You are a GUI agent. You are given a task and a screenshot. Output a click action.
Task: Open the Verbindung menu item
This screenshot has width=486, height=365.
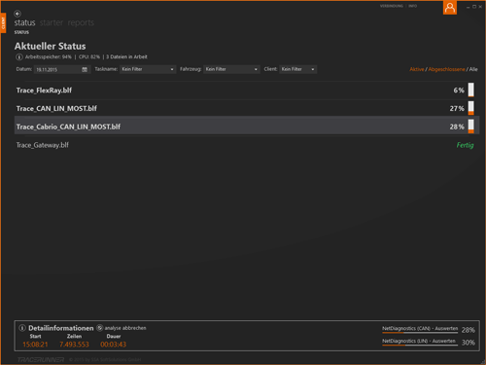(x=392, y=6)
